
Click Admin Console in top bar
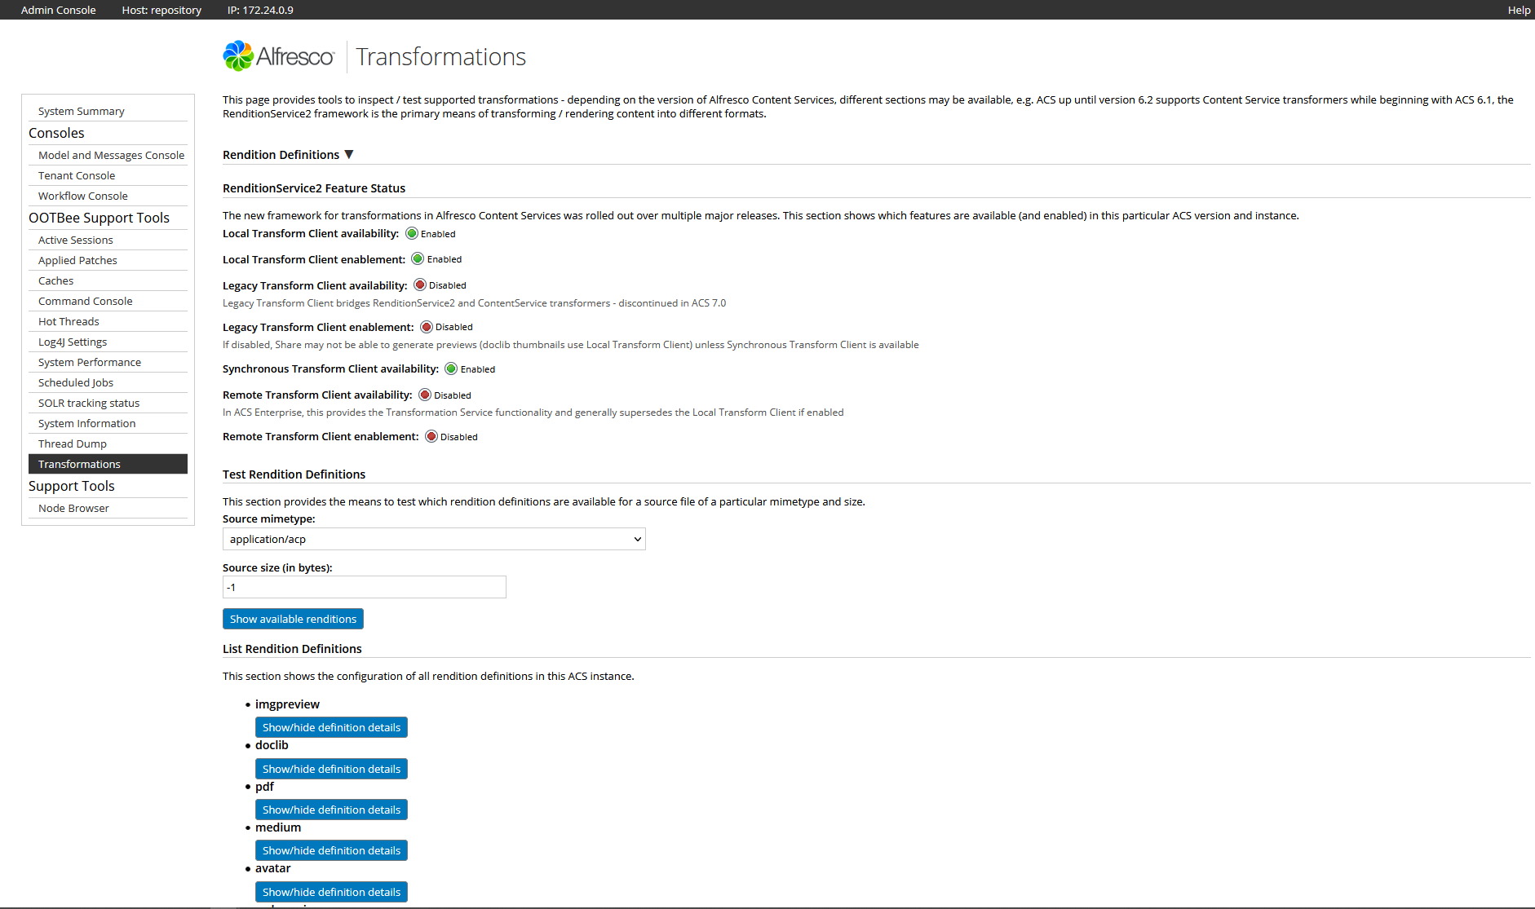coord(58,10)
